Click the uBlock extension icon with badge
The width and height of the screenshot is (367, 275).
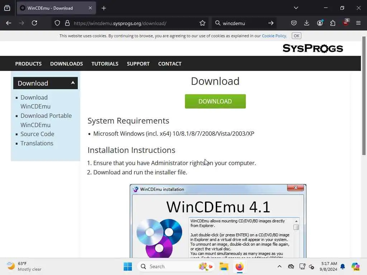(346, 23)
